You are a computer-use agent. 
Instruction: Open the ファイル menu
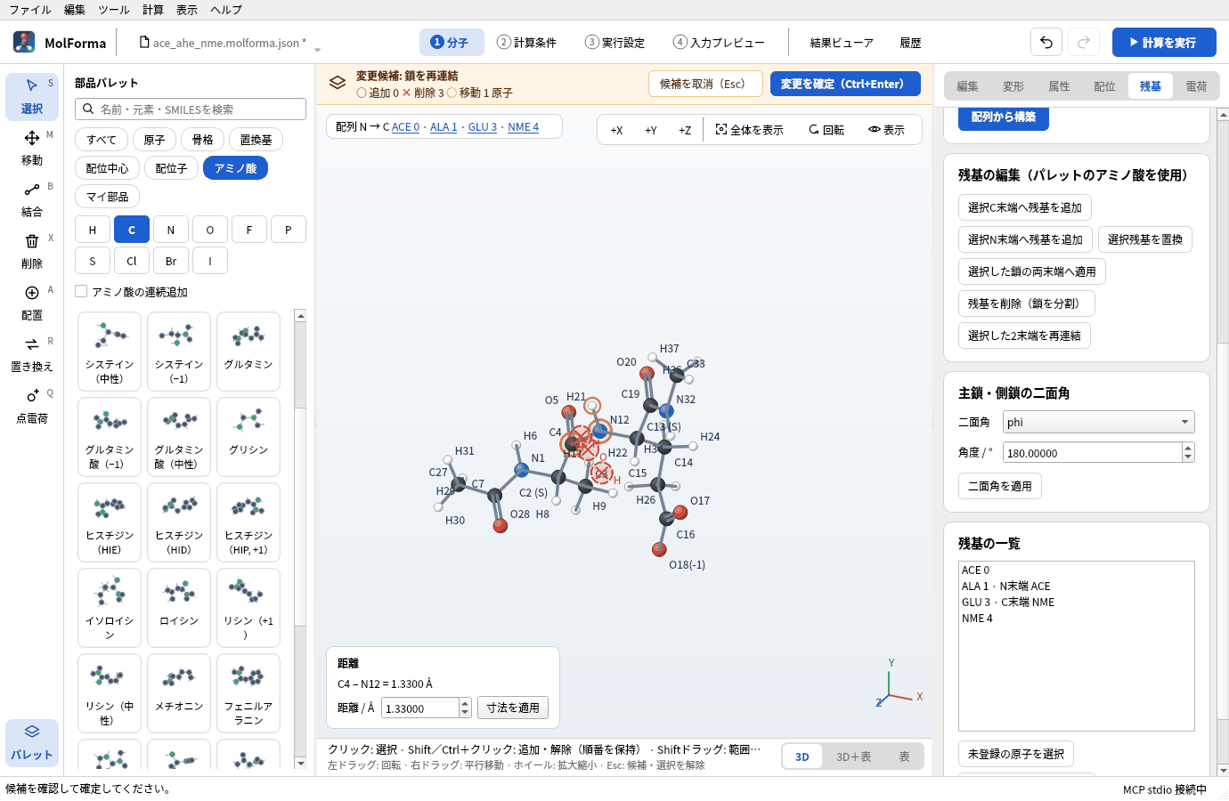point(30,10)
